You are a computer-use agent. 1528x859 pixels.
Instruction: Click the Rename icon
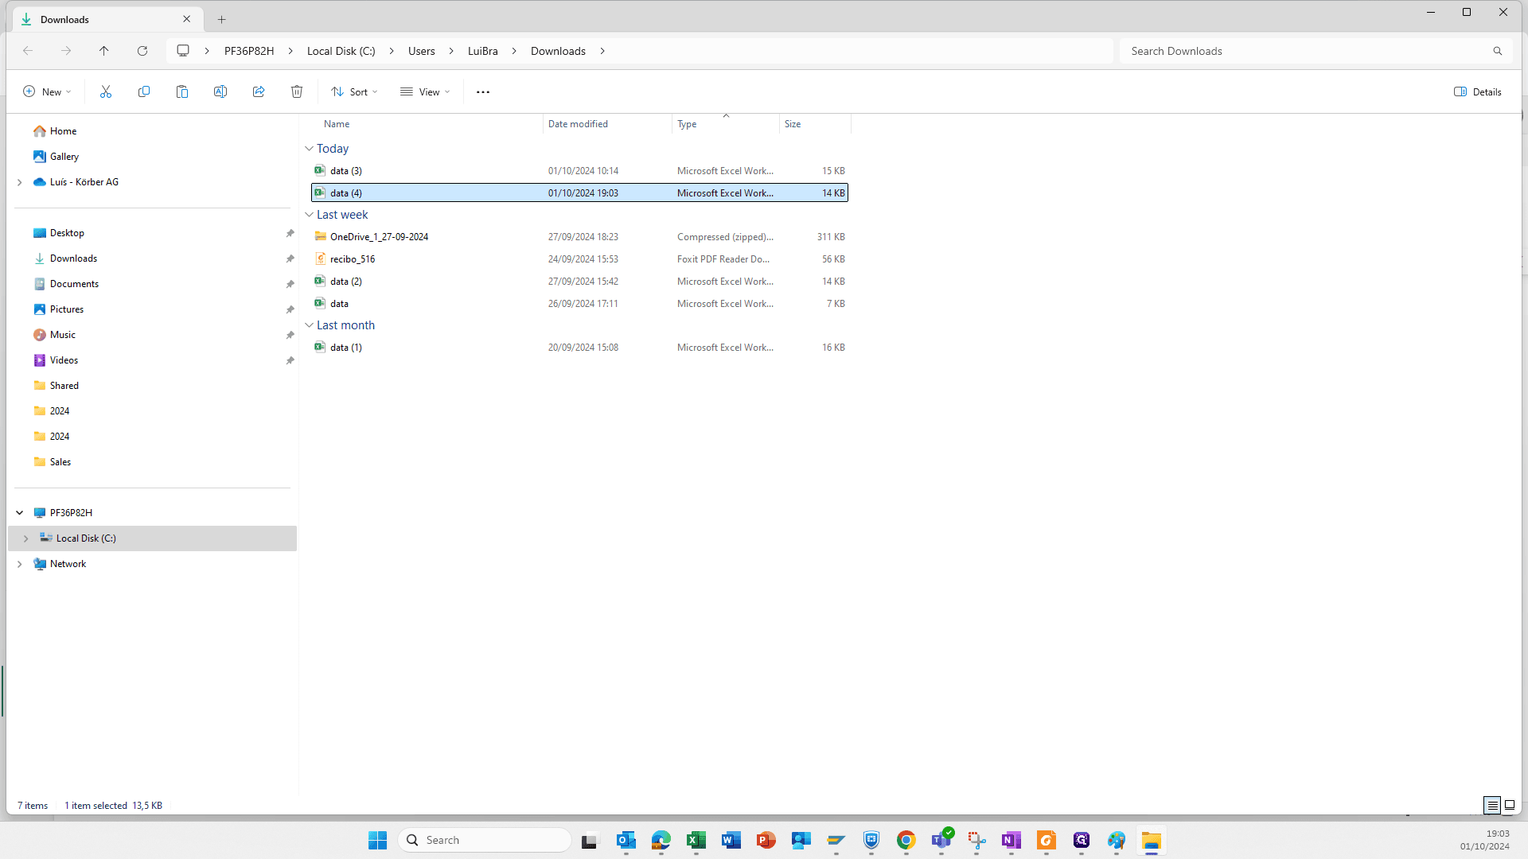tap(220, 91)
